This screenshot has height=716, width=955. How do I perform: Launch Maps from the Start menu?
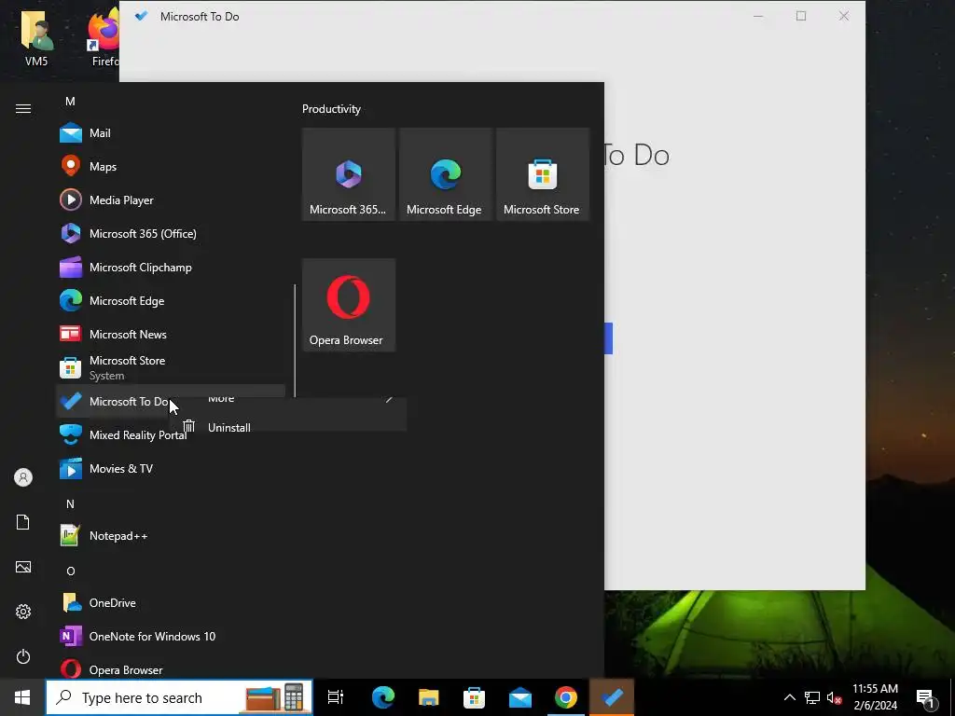coord(171,166)
